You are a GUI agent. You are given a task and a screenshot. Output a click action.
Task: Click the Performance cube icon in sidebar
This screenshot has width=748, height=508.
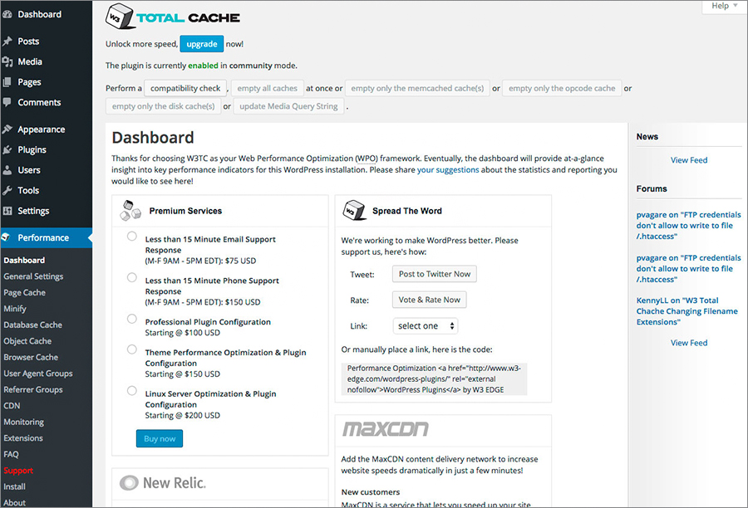[x=6, y=237]
